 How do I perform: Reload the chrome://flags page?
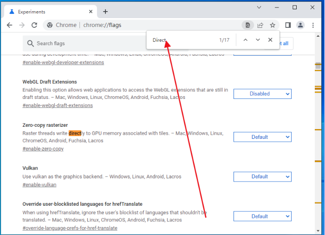pyautogui.click(x=34, y=25)
